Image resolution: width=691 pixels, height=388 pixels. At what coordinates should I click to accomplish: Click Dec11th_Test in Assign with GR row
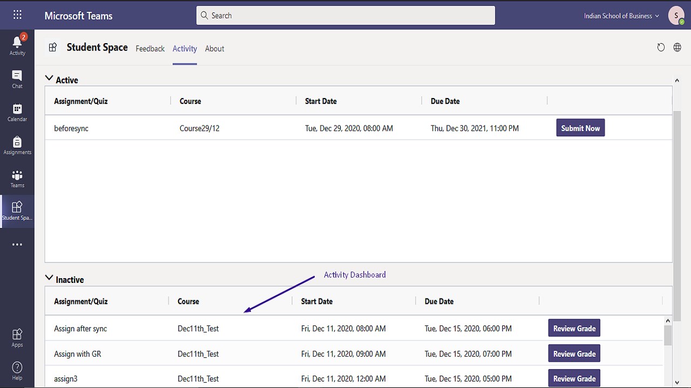[x=198, y=354]
